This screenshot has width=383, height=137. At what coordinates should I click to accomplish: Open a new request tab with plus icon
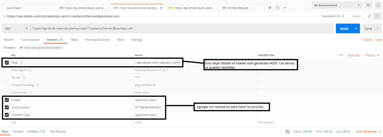[278, 8]
